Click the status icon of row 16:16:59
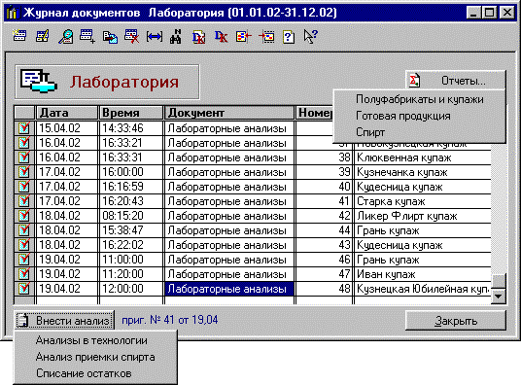 (24, 187)
